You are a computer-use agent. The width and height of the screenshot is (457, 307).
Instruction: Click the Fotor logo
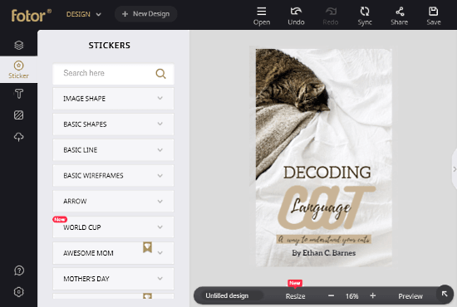point(31,15)
